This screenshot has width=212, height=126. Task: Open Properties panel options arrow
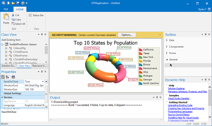pos(38,72)
